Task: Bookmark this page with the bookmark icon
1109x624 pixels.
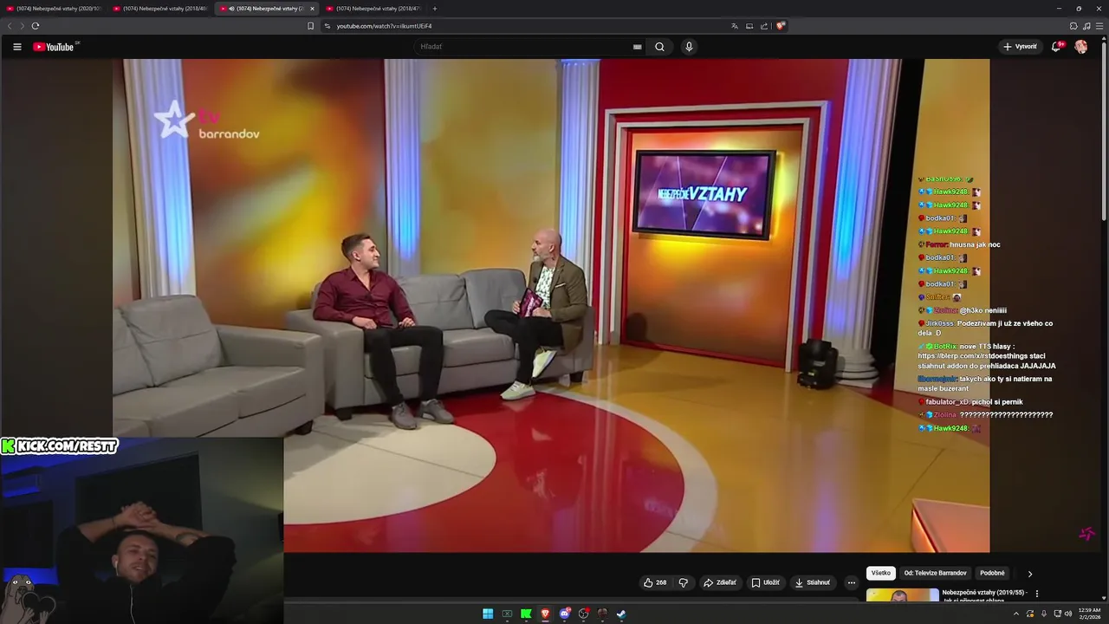Action: tap(310, 26)
